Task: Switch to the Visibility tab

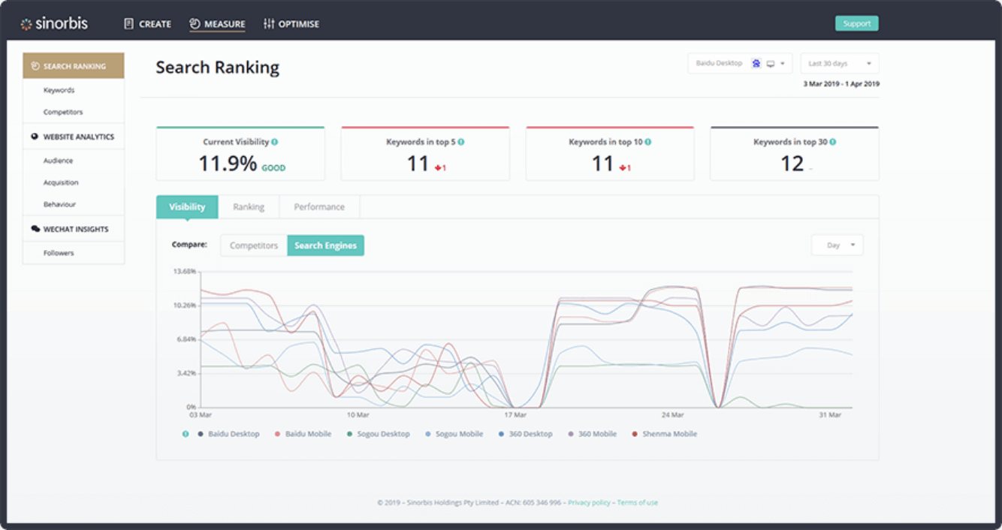Action: (187, 207)
